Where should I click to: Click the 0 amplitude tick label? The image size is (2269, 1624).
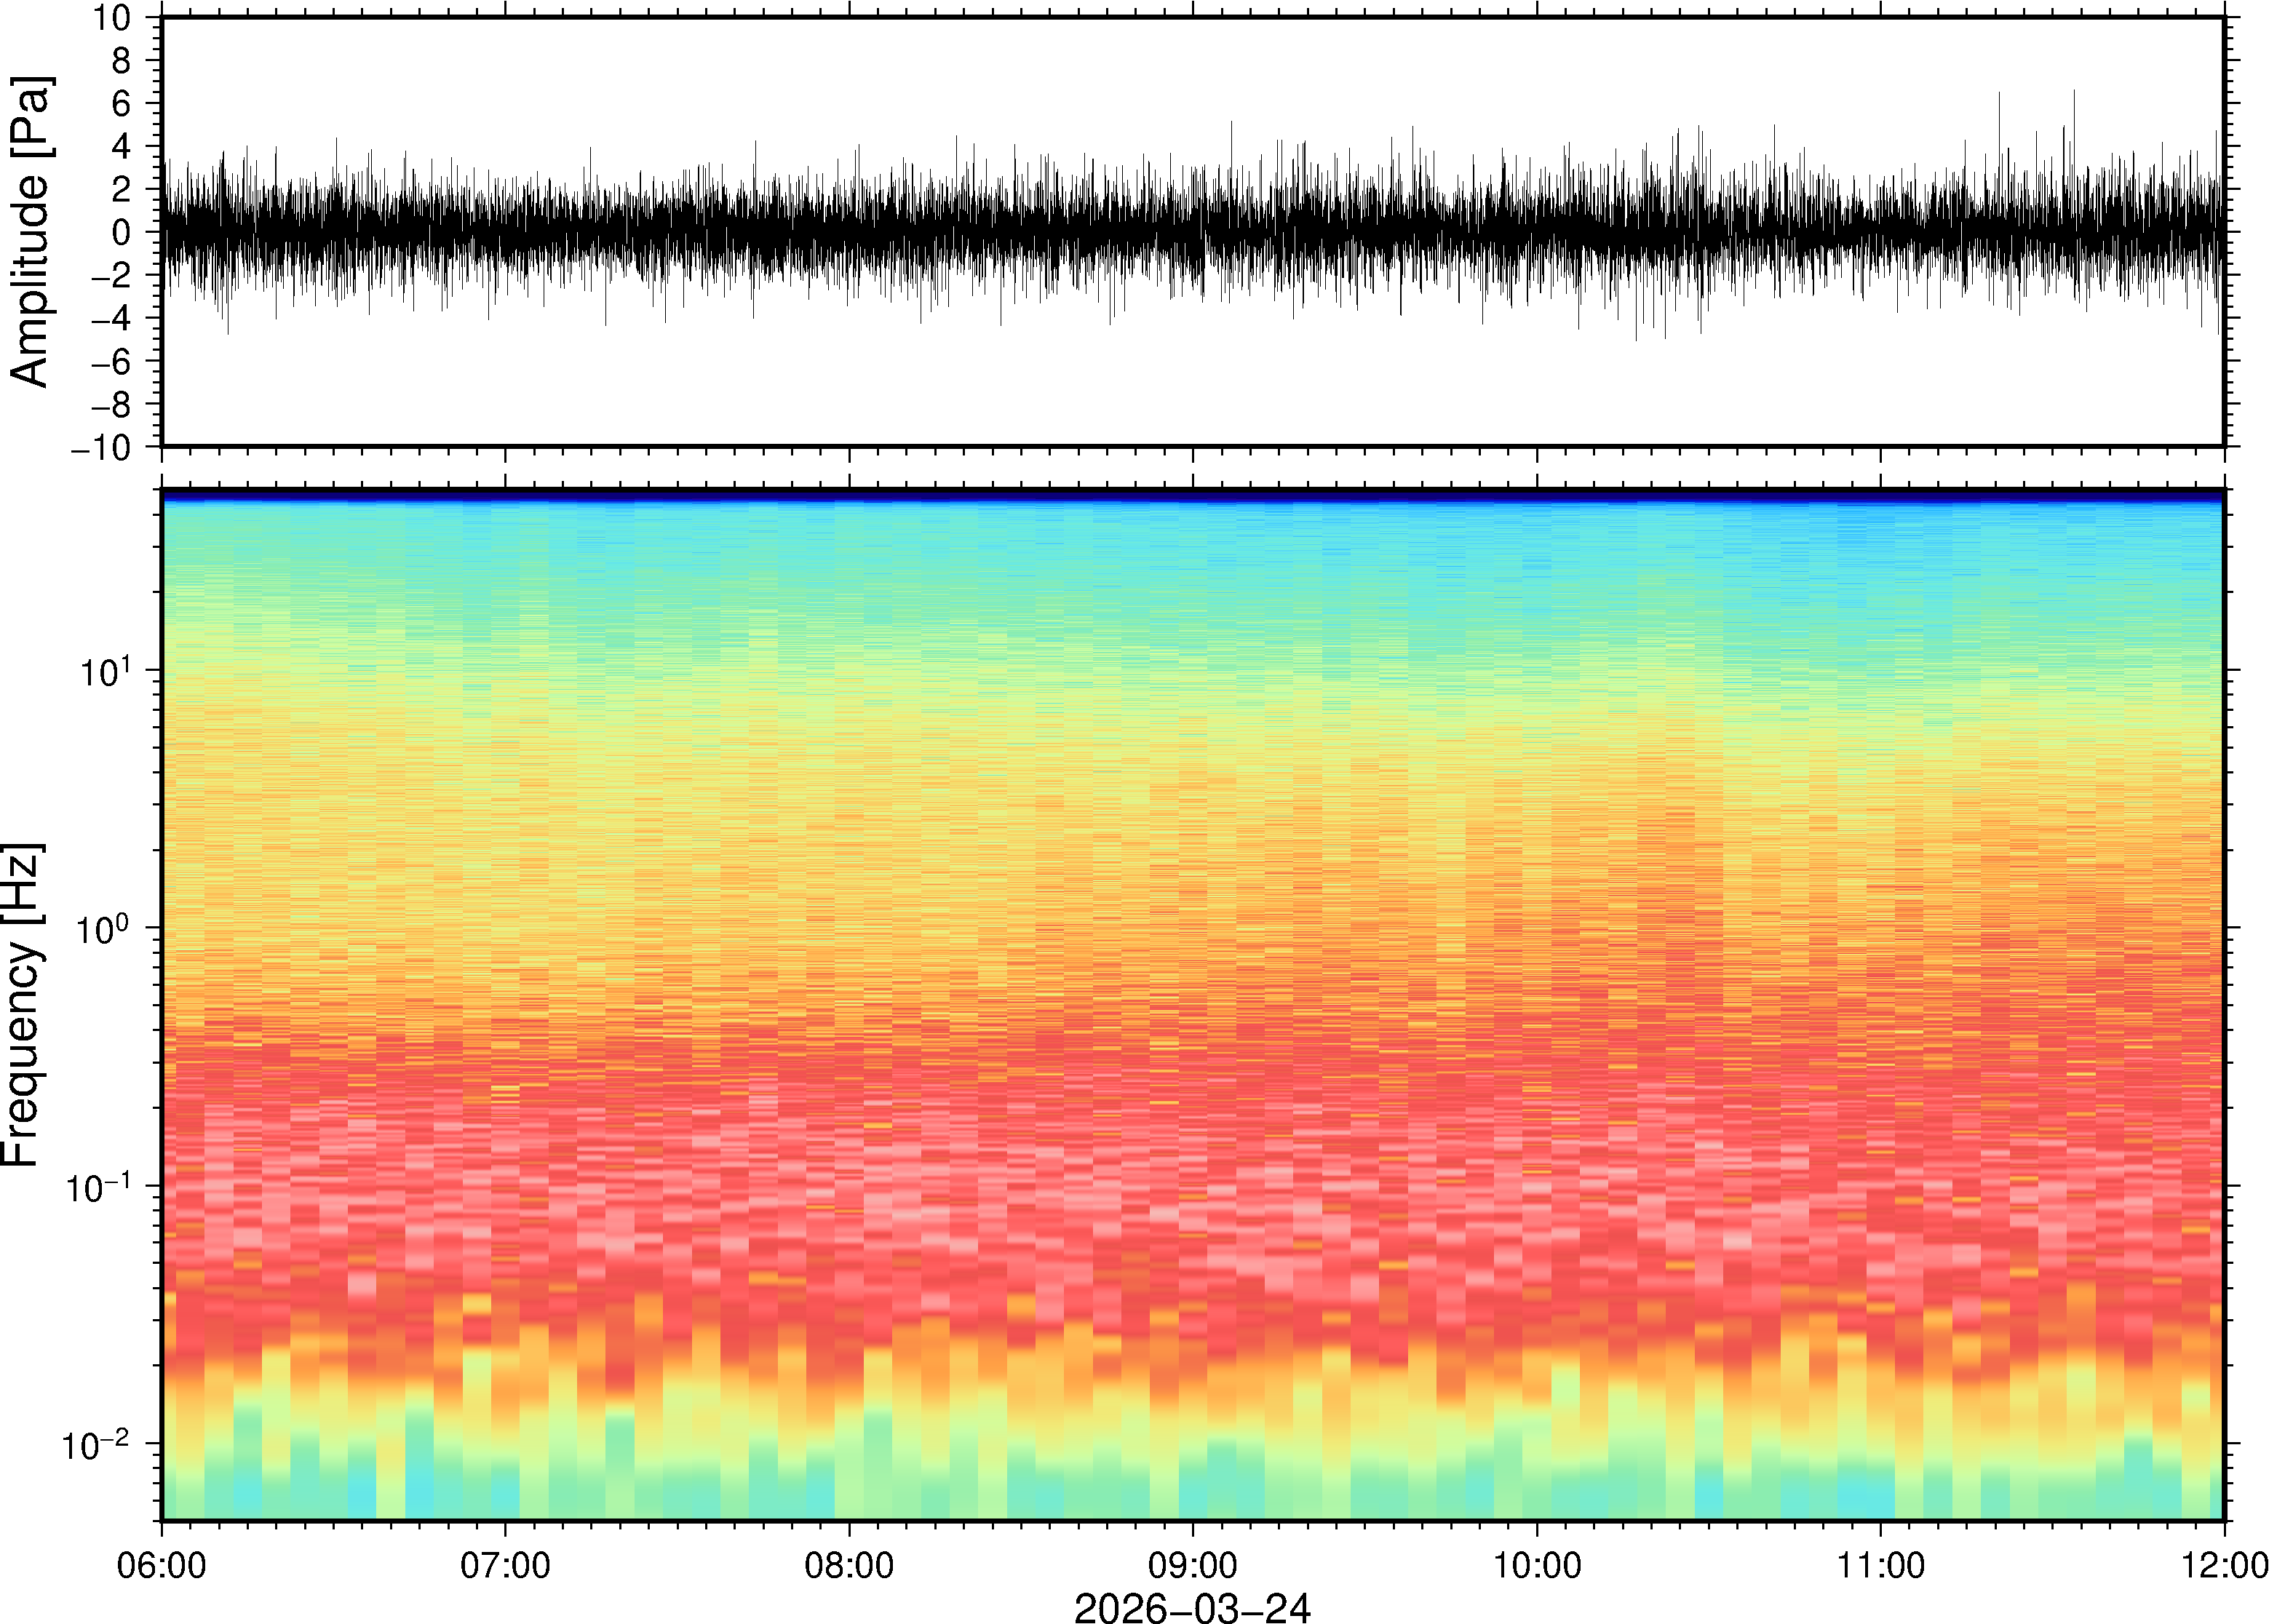tap(122, 233)
